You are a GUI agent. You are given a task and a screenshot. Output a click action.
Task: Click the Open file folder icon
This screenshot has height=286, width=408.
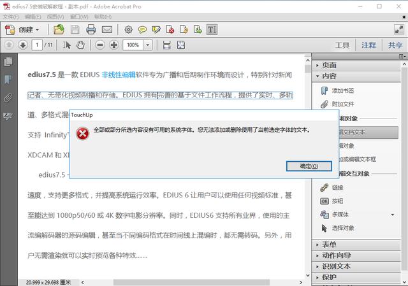coord(59,29)
